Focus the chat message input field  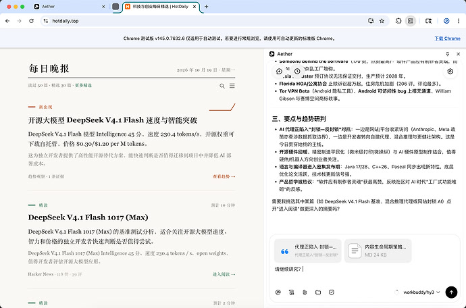point(365,269)
